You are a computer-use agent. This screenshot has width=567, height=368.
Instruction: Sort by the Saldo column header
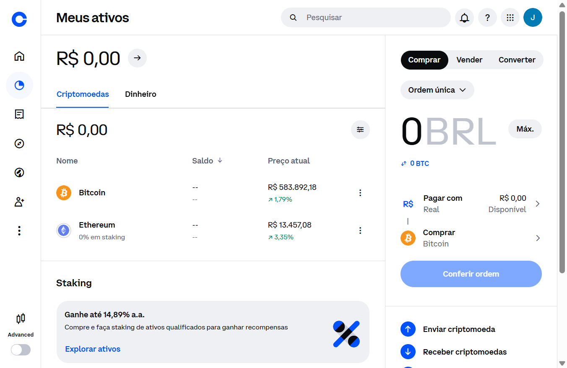click(207, 161)
